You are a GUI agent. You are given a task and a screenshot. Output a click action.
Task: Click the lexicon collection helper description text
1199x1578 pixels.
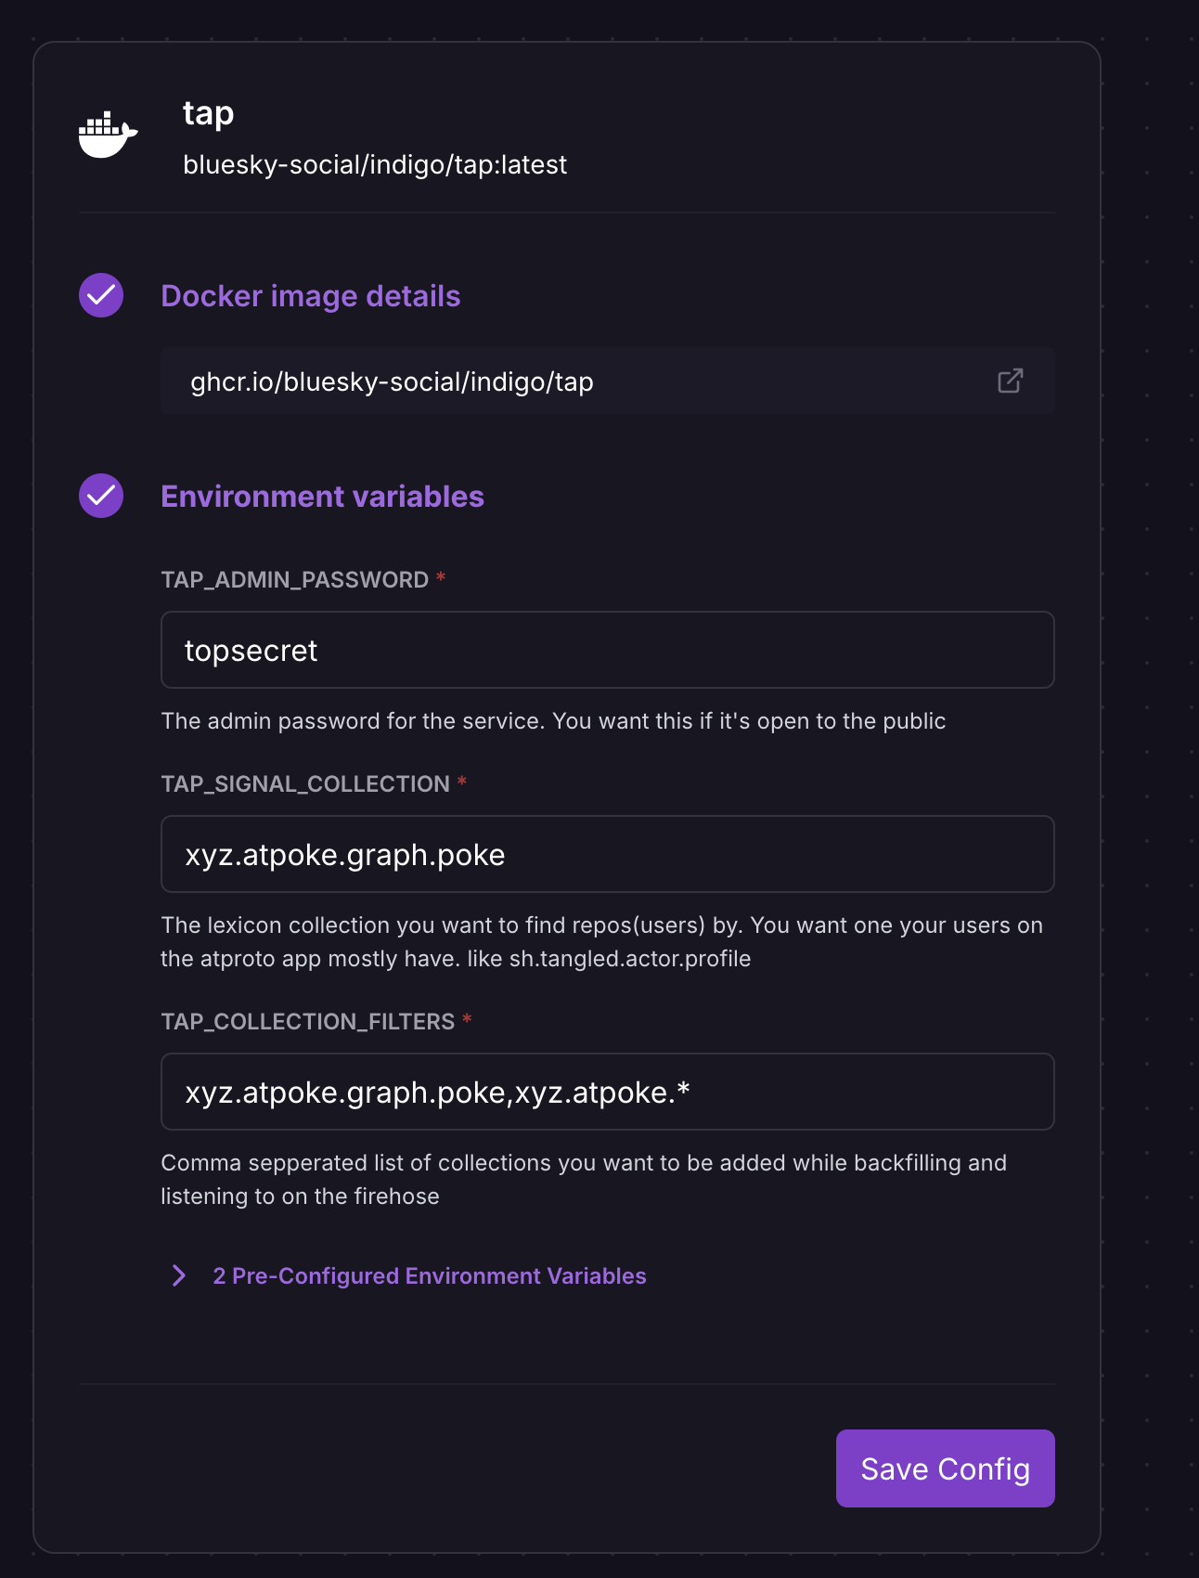pos(601,941)
